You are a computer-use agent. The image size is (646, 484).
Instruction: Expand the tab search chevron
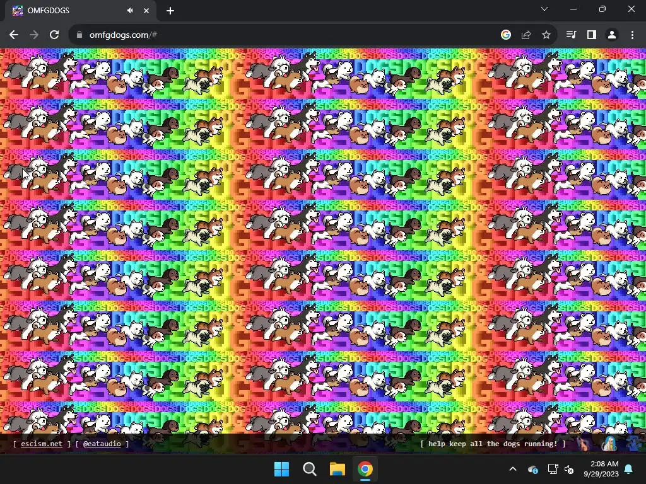(544, 9)
